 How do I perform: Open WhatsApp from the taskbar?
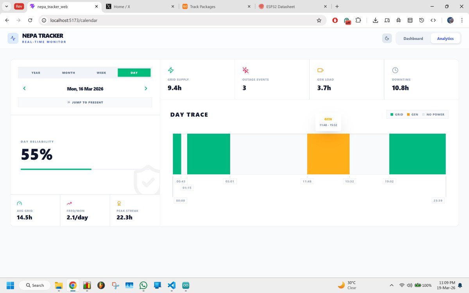click(x=143, y=285)
